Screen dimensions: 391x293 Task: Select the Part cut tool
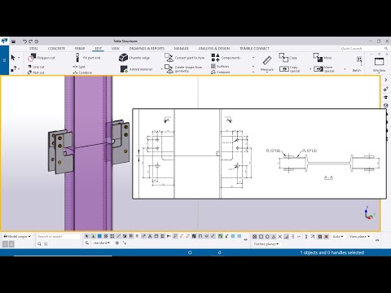[36, 72]
